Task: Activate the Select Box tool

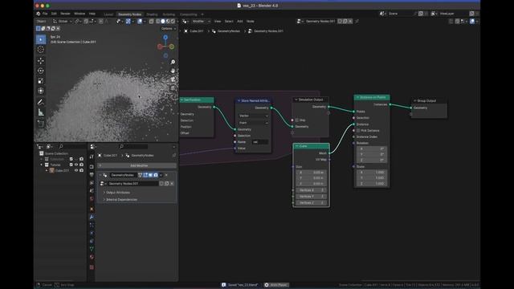Action: coord(41,39)
